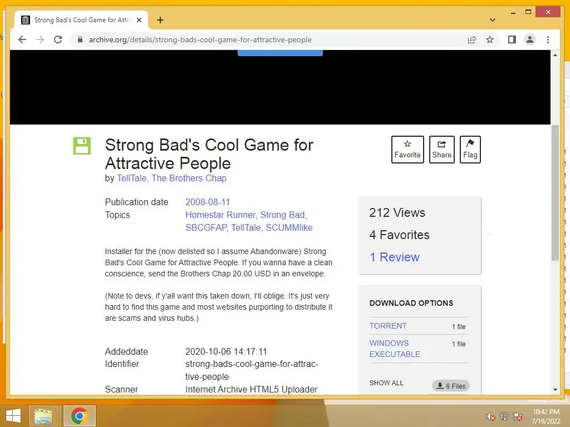Viewport: 570px width, 427px height.
Task: Click the padlock site info icon
Action: [x=80, y=39]
